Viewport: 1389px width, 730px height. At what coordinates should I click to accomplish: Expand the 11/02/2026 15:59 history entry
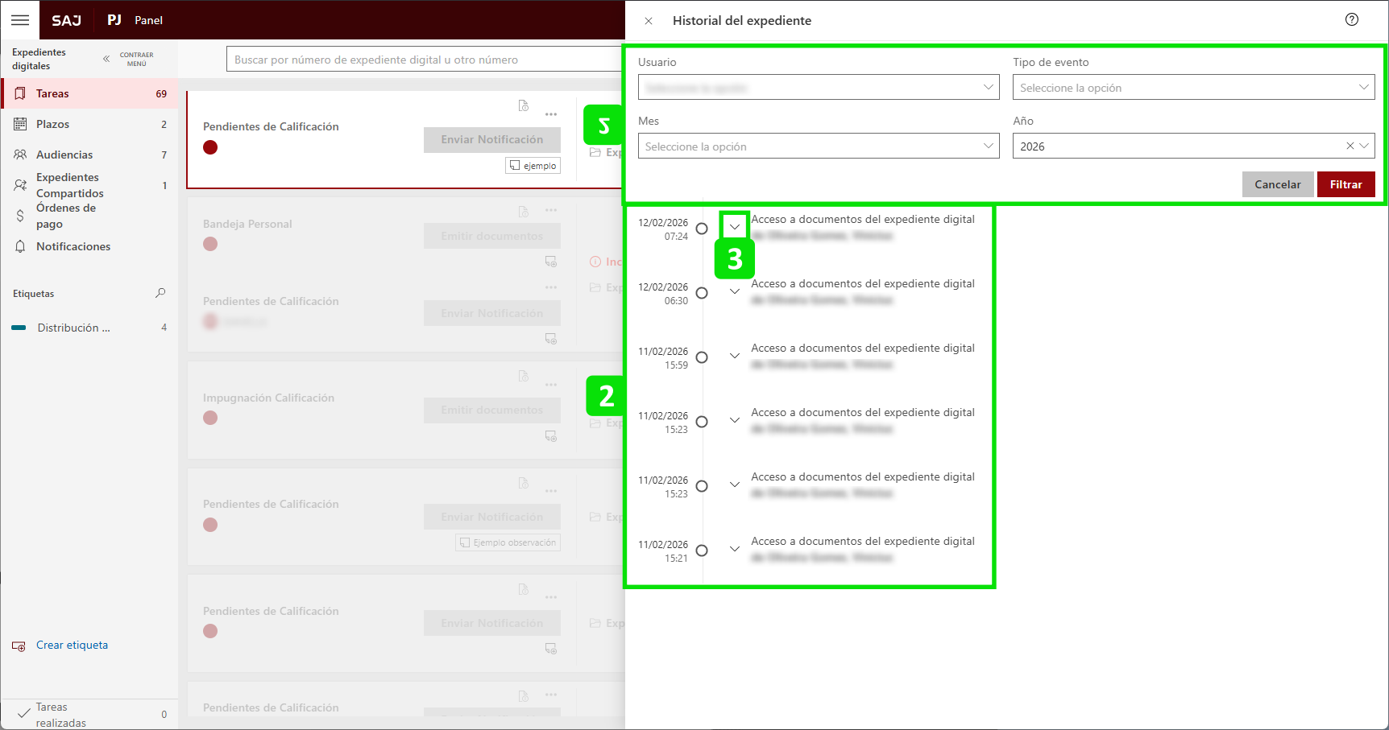tap(734, 356)
